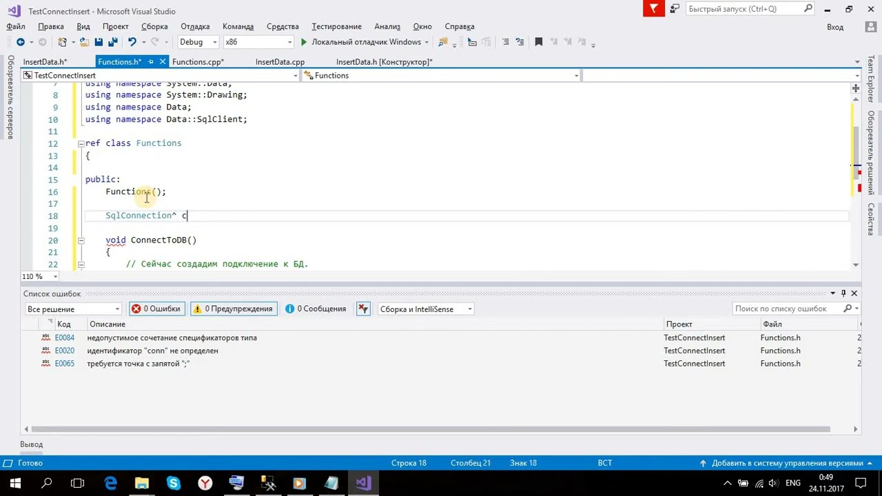Open Windows taskbar search
Image resolution: width=882 pixels, height=496 pixels.
click(x=47, y=483)
